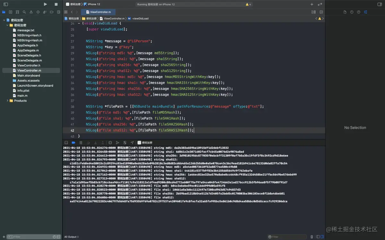Go forward in editor history

77,12
